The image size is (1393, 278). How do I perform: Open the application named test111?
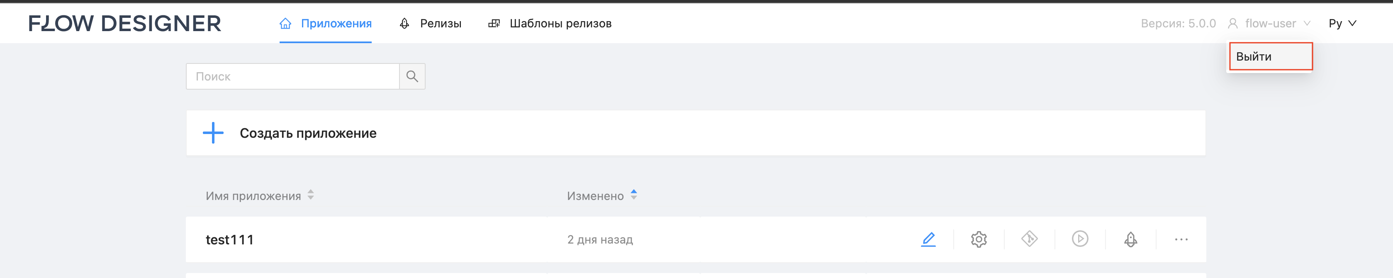[x=229, y=239]
